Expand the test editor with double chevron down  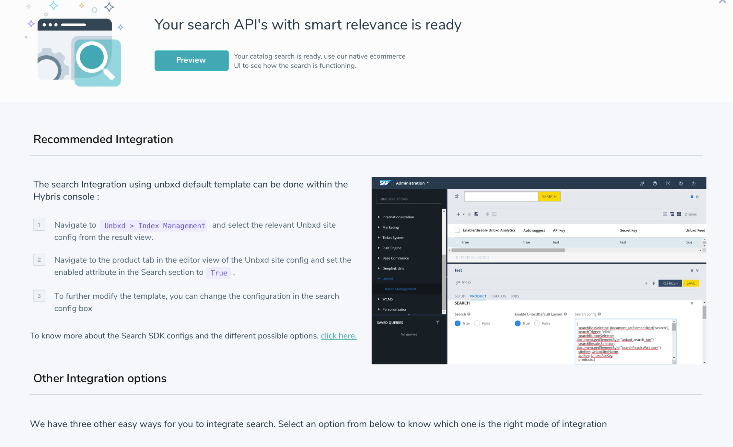[x=697, y=270]
